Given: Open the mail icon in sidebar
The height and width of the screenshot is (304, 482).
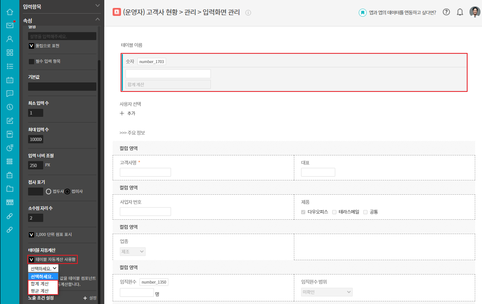Looking at the screenshot, I should [x=10, y=25].
